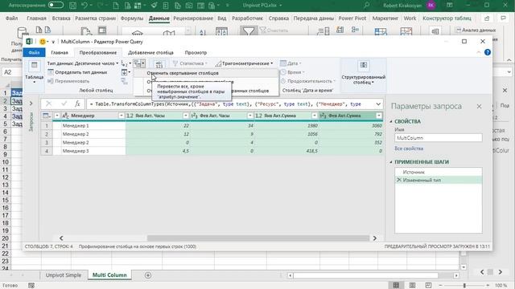Click the Save icon in Excel title bar
The width and height of the screenshot is (515, 289).
[x=72, y=6]
